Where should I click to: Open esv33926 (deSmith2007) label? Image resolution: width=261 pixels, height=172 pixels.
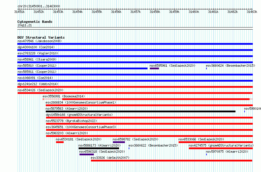(110, 158)
